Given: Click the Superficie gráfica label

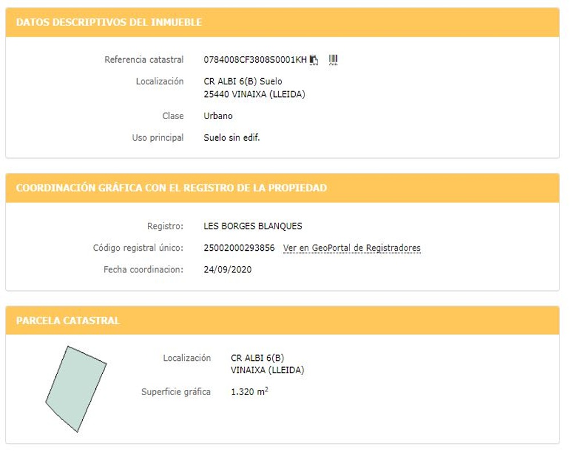Looking at the screenshot, I should tap(176, 392).
